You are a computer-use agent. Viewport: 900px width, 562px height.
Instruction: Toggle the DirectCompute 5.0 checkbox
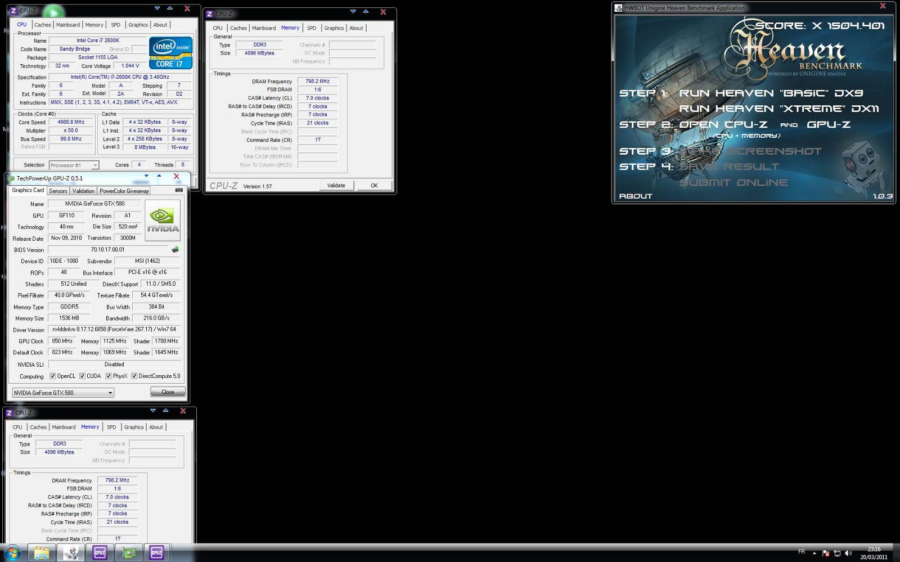point(134,376)
